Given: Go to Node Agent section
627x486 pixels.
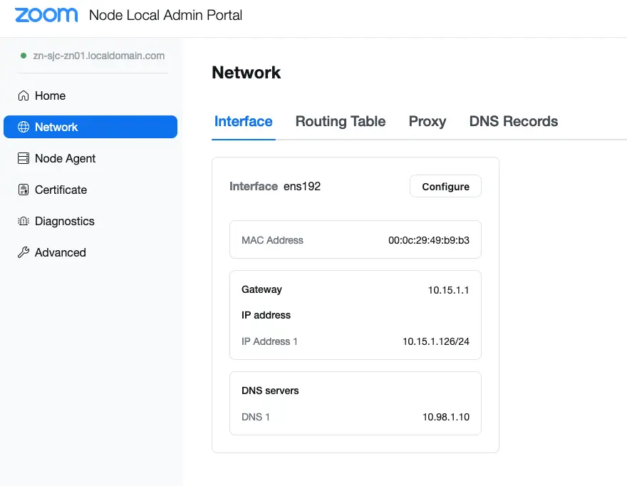Looking at the screenshot, I should pos(65,158).
